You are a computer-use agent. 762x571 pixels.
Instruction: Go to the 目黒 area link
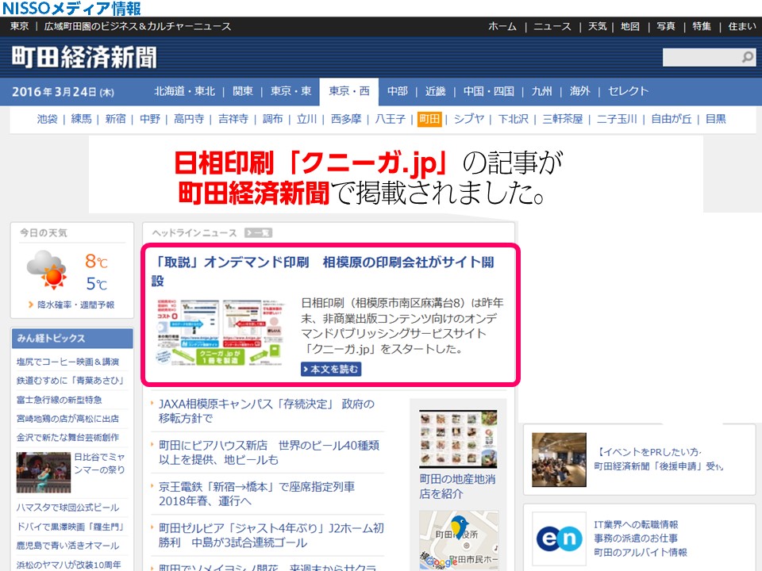coord(715,119)
